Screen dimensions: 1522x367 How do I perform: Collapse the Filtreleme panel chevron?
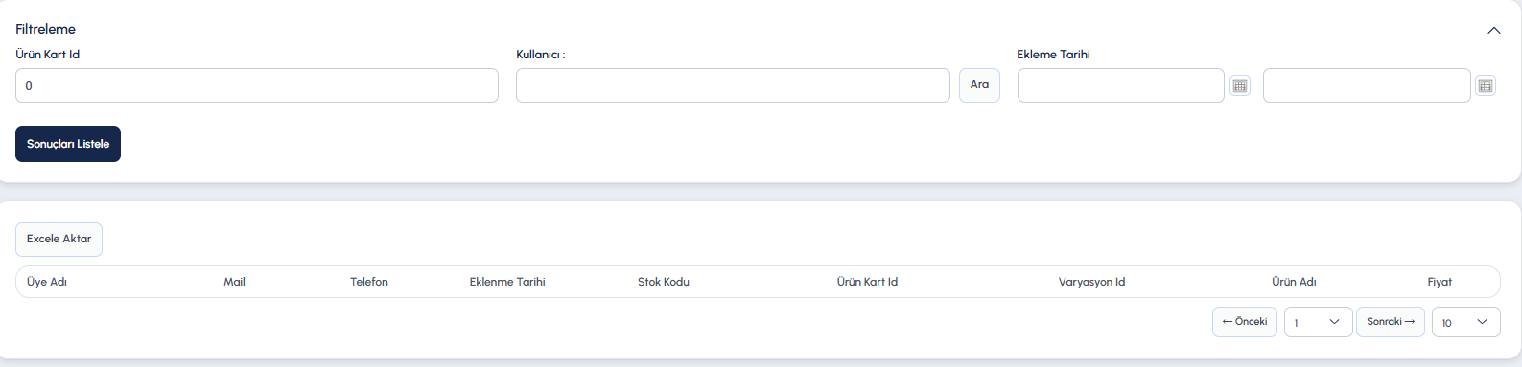(x=1494, y=30)
